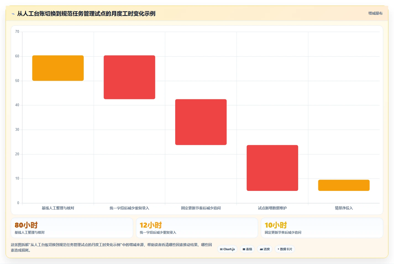Click the x-axis label 基线人工整理与核对
The image size is (394, 264).
point(58,208)
